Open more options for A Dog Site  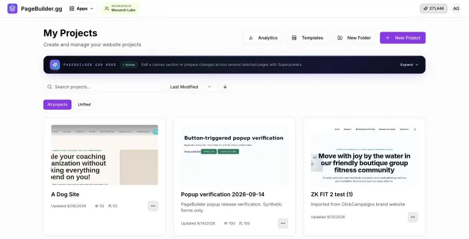click(x=153, y=206)
